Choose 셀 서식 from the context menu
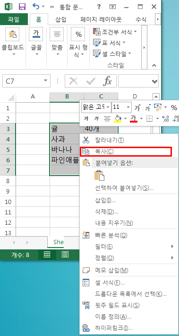Image resolution: width=179 pixels, height=336 pixels. pos(129,283)
